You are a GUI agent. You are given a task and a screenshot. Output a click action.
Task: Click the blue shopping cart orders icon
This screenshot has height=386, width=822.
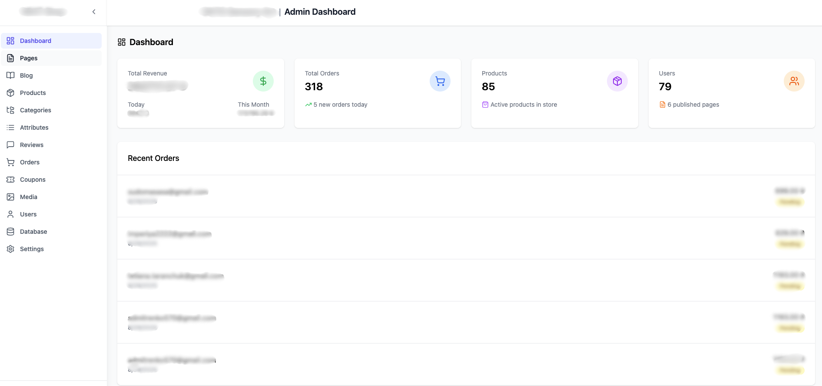[440, 81]
